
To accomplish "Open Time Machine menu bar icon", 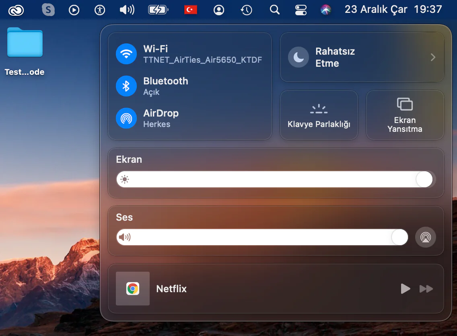I will click(x=246, y=10).
